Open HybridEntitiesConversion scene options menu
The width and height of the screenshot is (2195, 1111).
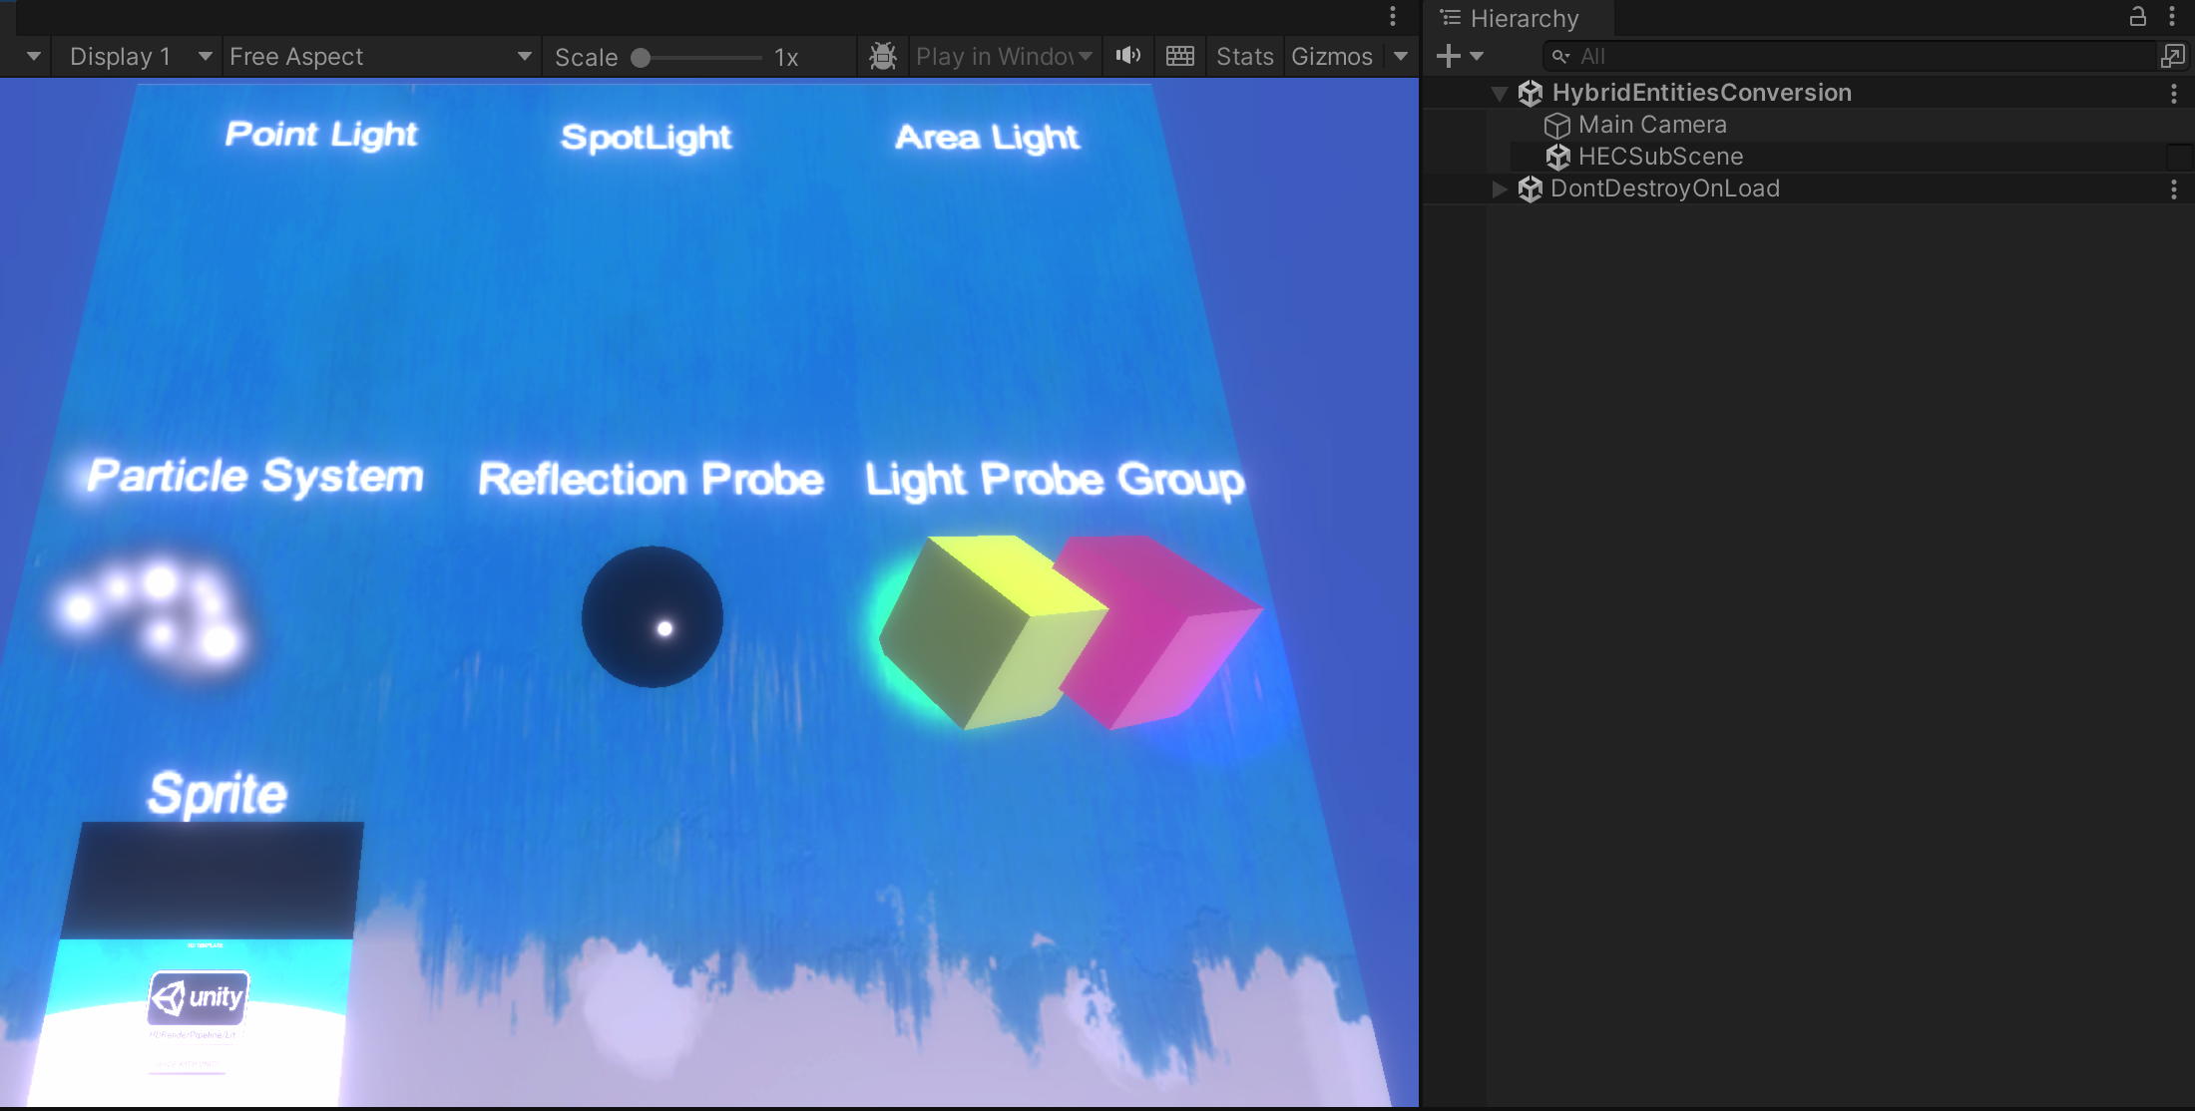(x=2173, y=94)
